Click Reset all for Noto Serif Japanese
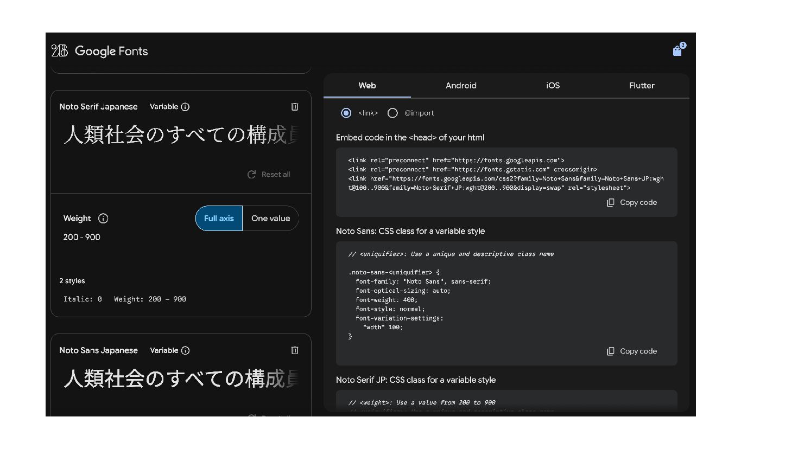The width and height of the screenshot is (798, 449). click(x=269, y=175)
